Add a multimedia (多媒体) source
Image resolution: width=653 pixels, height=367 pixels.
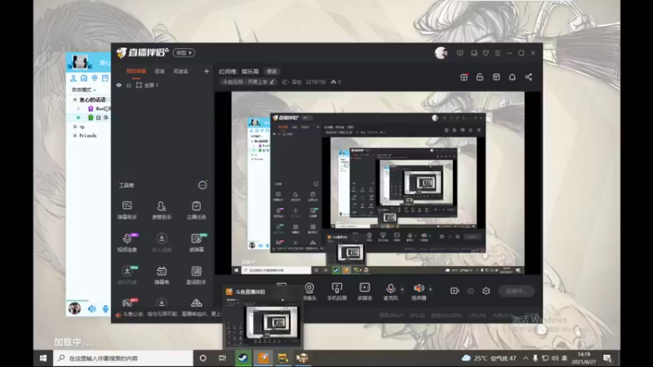tap(364, 291)
